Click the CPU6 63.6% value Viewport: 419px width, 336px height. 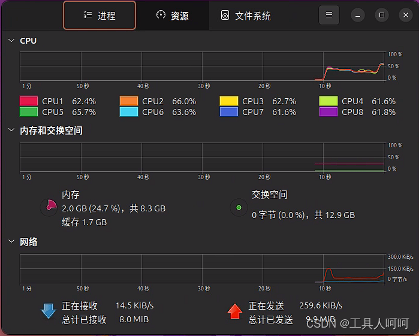tap(184, 112)
